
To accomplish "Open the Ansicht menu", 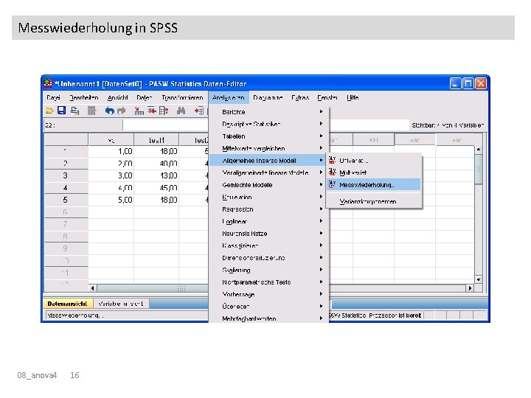I will tap(117, 97).
